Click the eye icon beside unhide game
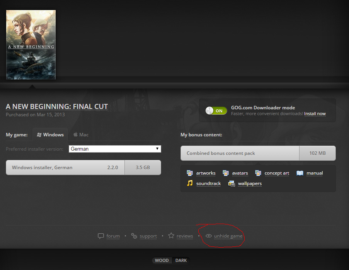The image size is (349, 270). (209, 236)
